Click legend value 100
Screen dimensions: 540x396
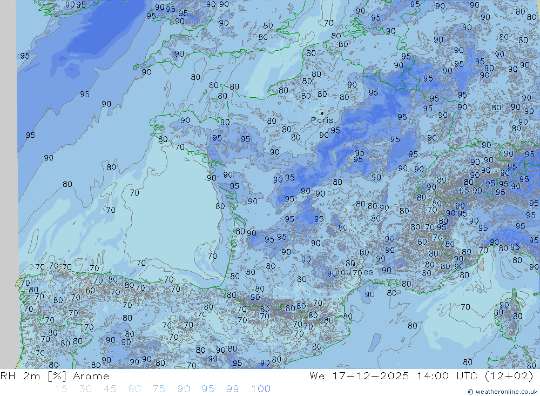pyautogui.click(x=261, y=389)
